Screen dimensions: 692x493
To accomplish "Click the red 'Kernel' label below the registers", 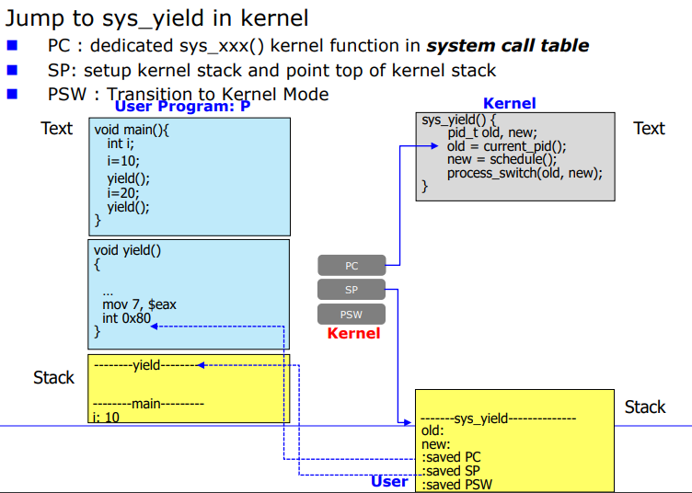I will (353, 333).
